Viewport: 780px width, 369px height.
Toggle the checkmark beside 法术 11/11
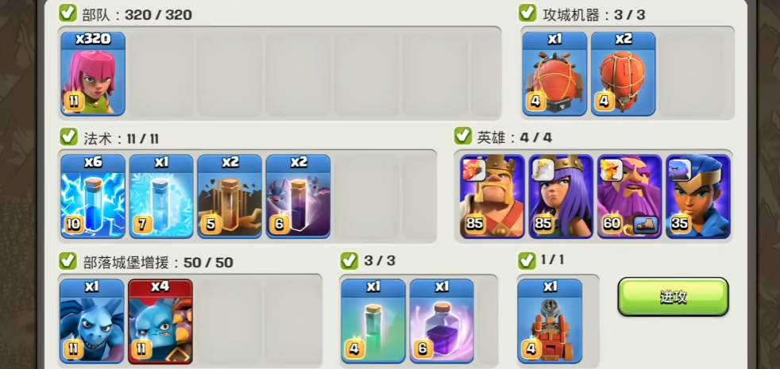coord(68,136)
